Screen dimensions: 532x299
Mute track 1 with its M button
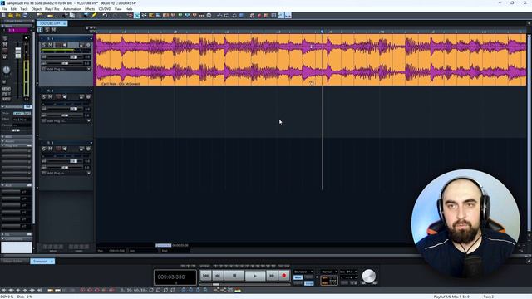click(50, 45)
